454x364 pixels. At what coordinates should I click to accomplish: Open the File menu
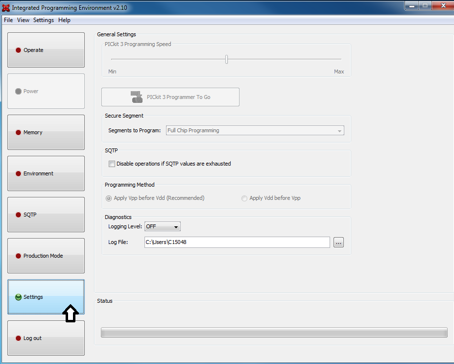tap(8, 20)
